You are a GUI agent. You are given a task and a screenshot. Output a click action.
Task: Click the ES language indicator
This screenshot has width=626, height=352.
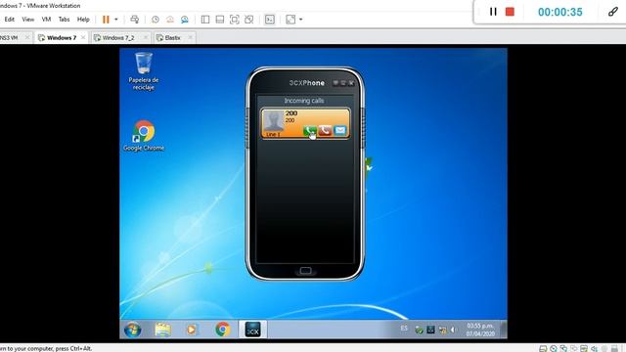[404, 329]
